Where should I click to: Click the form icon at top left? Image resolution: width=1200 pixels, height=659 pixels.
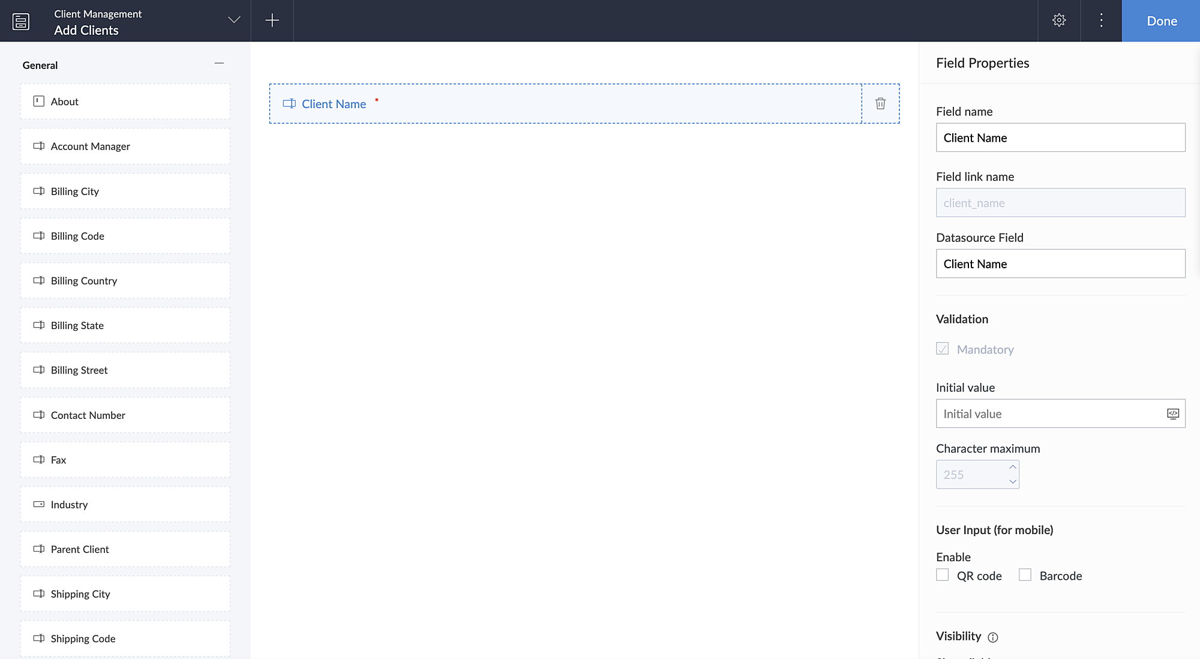point(21,22)
